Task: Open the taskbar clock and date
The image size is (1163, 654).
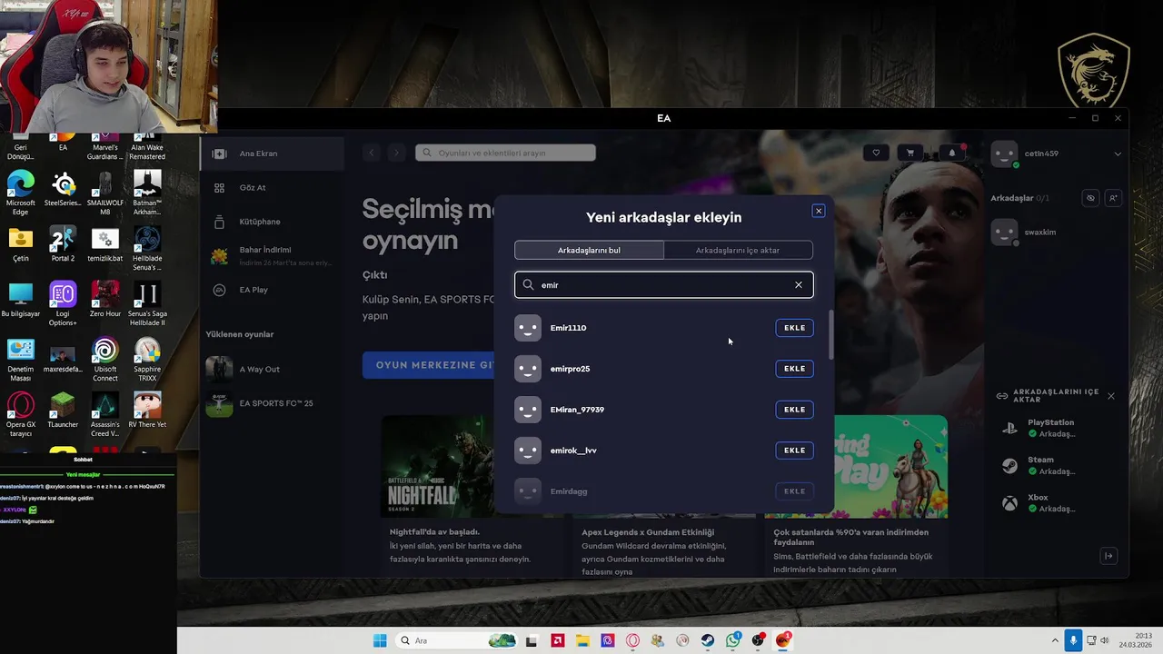Action: pyautogui.click(x=1137, y=640)
